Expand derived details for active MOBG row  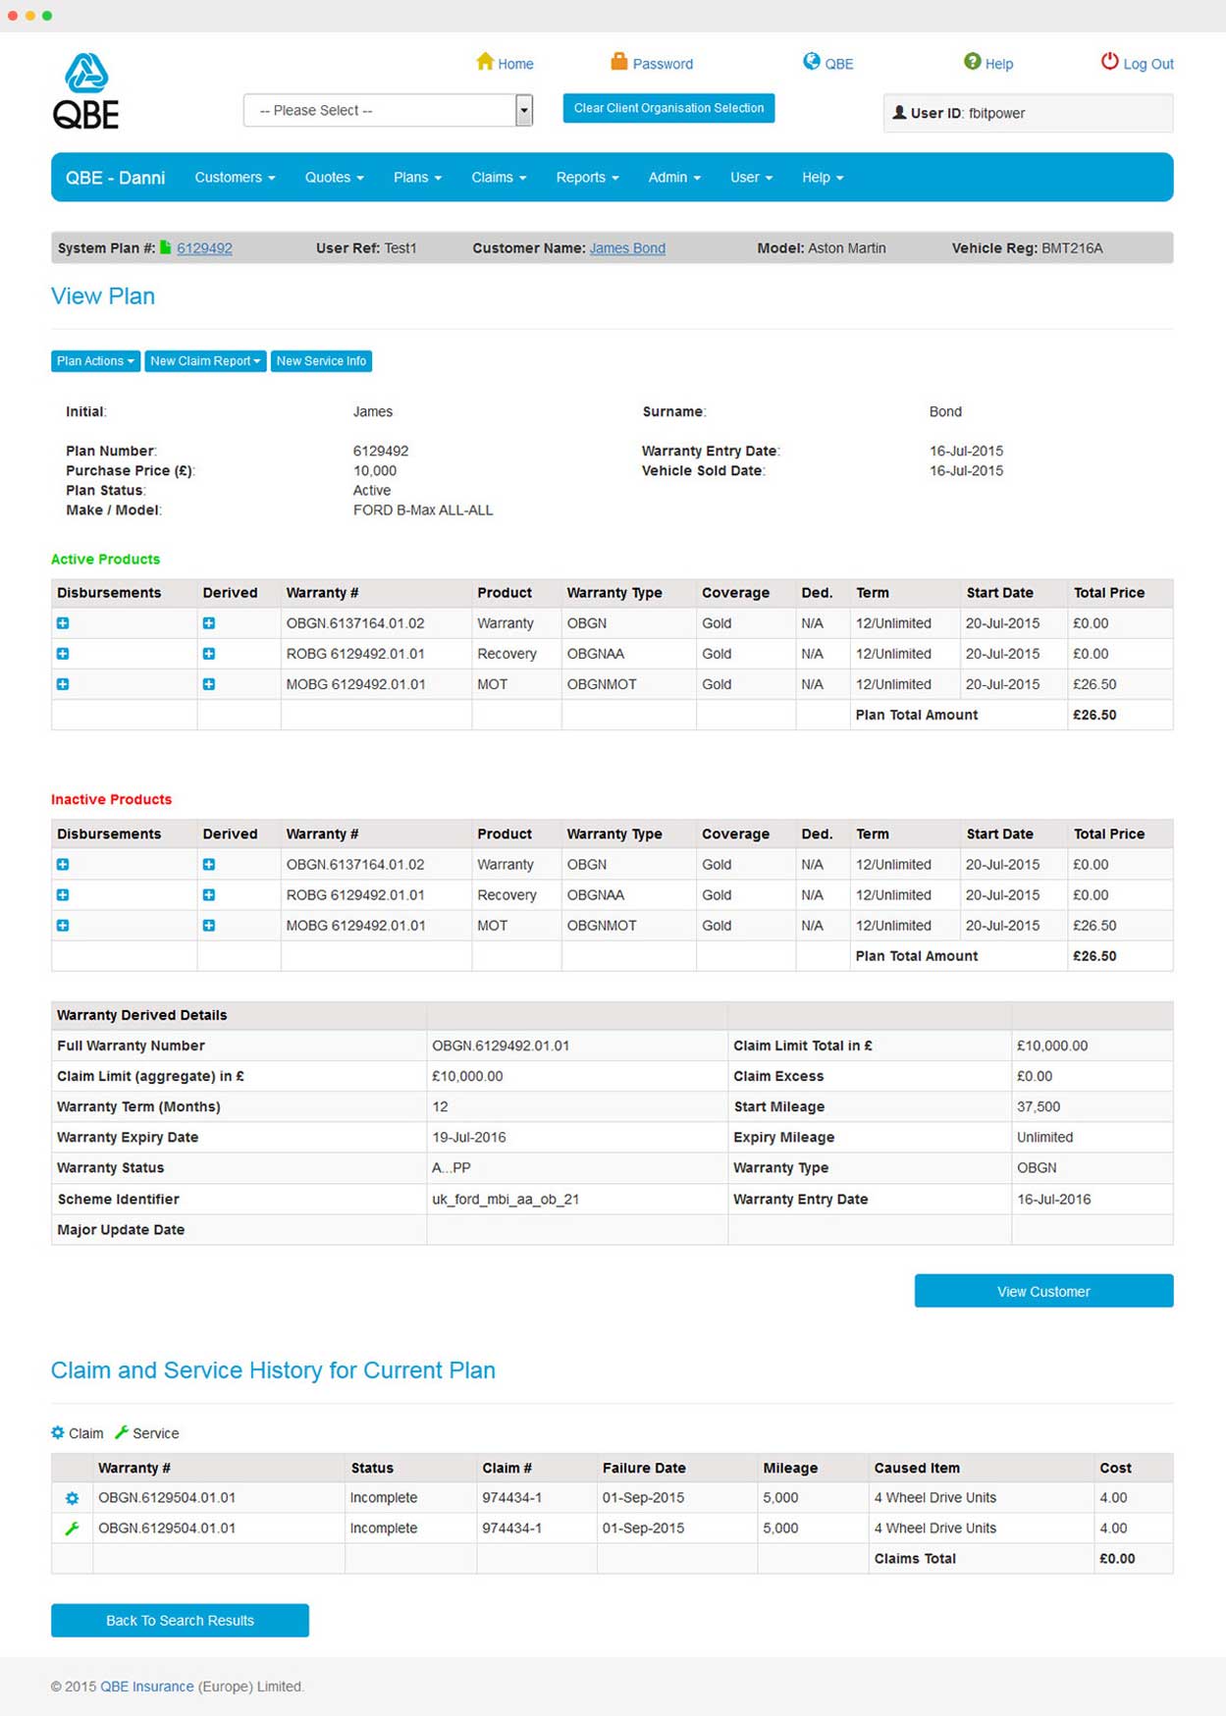coord(209,684)
